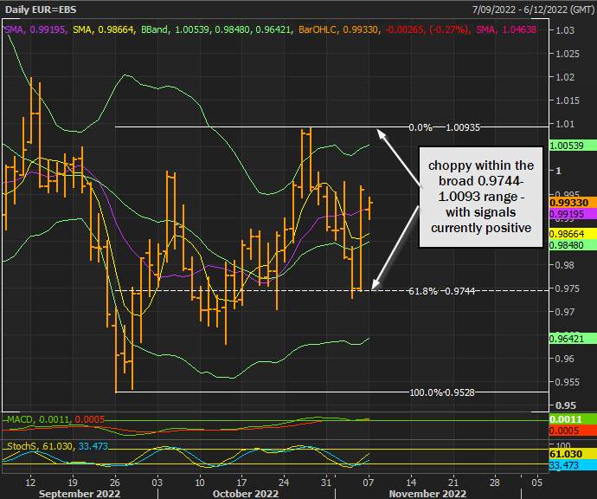Viewport: 597px width, 499px height.
Task: Click the 100.0% 0.9528 Fibonacci label
Action: pyautogui.click(x=442, y=392)
